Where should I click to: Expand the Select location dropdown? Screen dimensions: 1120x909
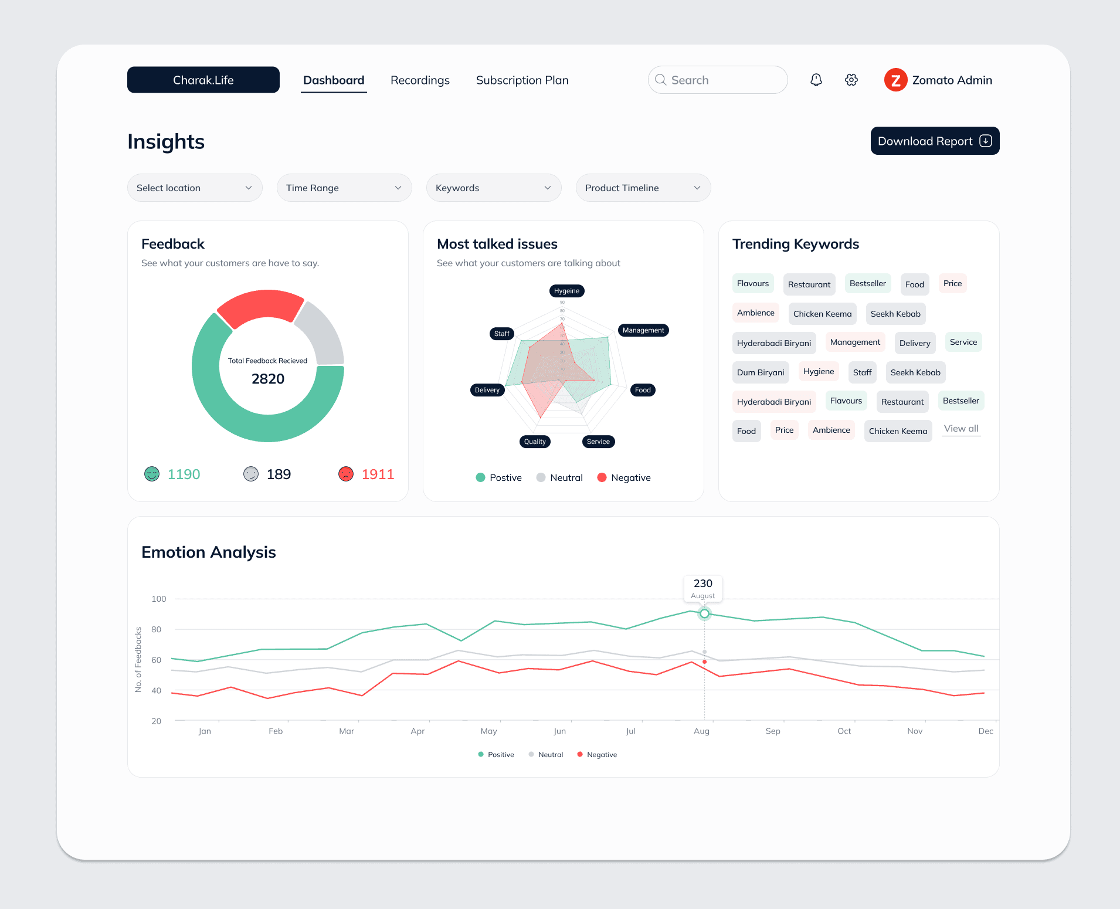pos(195,188)
